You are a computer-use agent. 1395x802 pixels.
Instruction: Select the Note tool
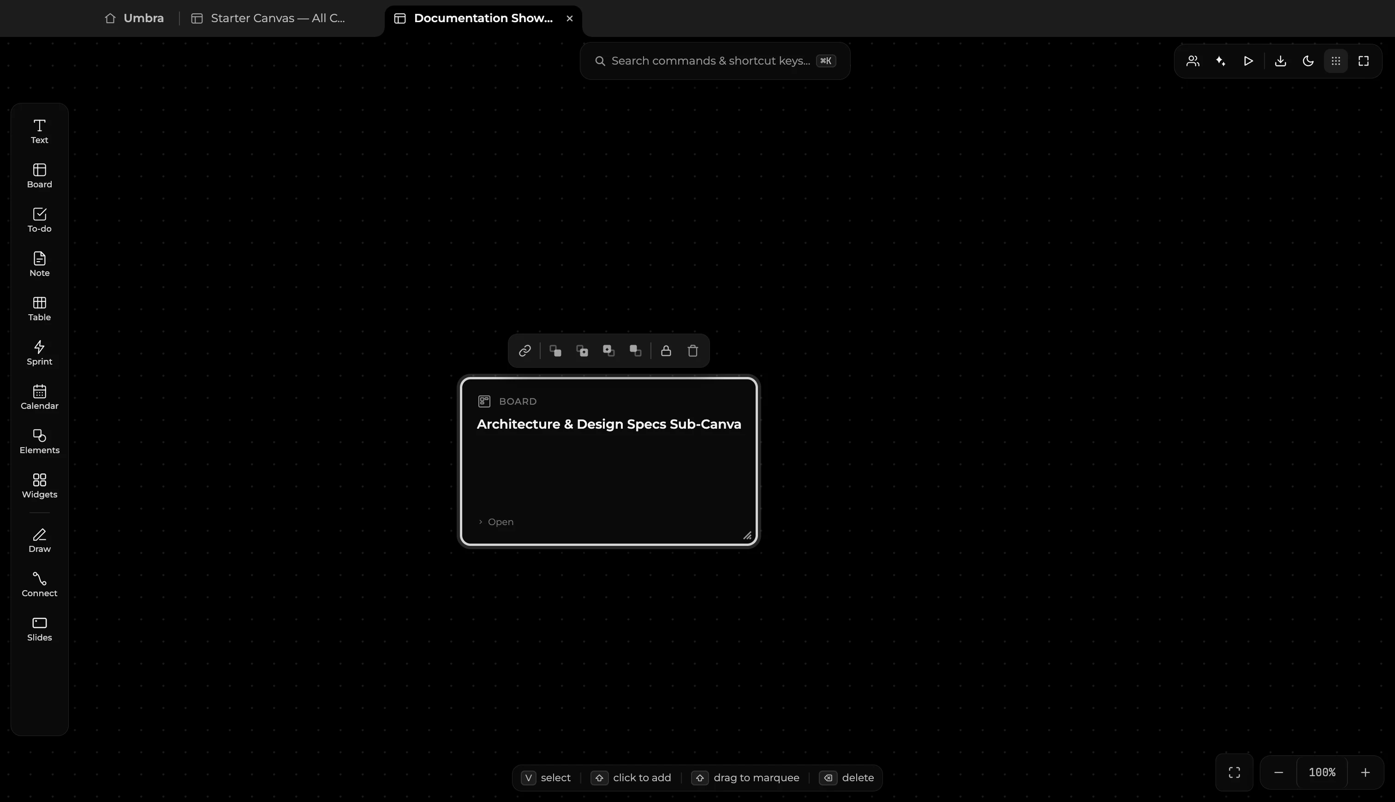point(39,264)
